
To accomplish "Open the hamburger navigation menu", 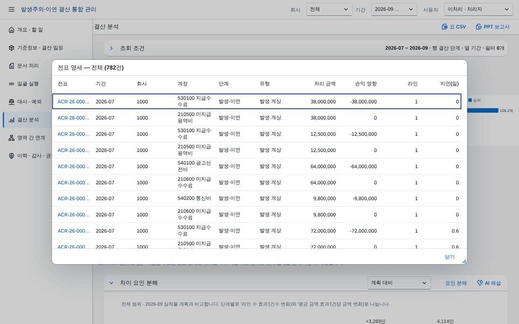I will click(x=12, y=9).
